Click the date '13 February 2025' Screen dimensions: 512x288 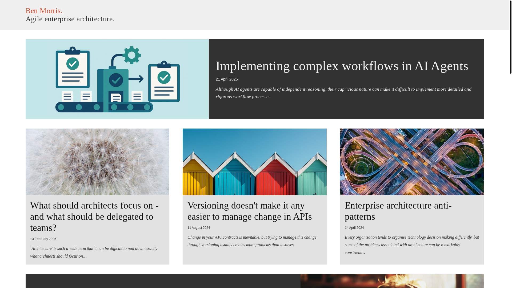coord(43,239)
